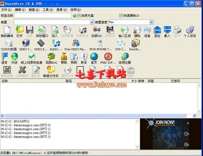Click the Burn ISO toolbar icon
Image resolution: width=203 pixels, height=156 pixels.
(97, 30)
